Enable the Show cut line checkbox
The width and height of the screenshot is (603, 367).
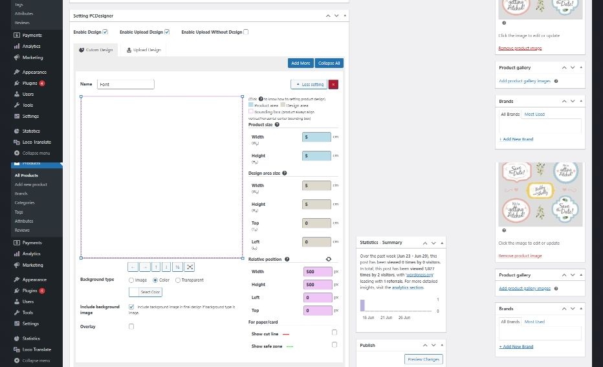click(x=334, y=333)
